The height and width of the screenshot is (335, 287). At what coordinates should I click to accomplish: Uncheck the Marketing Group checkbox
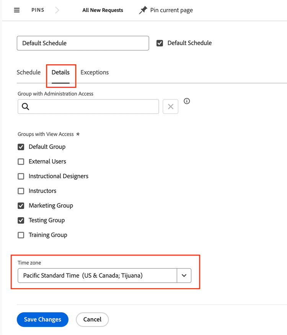21,206
